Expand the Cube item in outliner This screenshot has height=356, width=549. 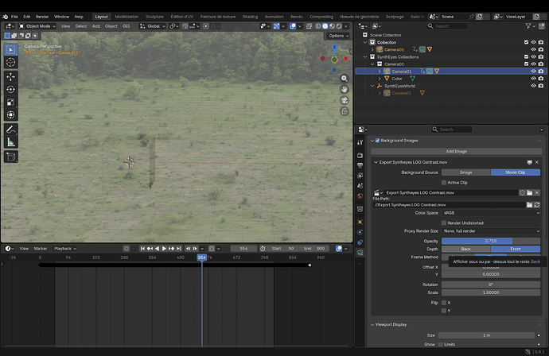380,79
